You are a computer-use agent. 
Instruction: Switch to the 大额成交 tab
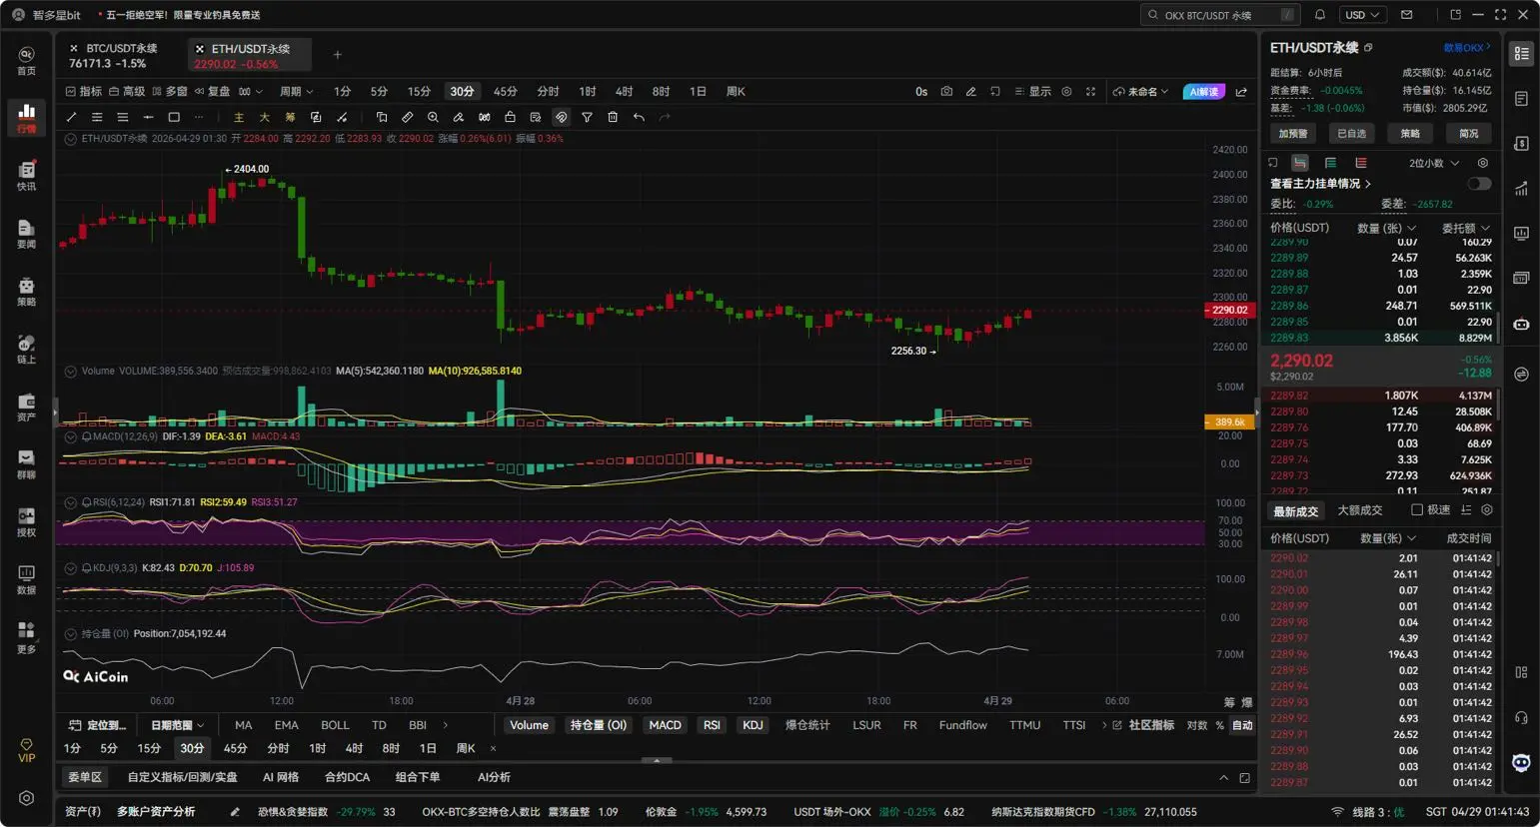[x=1360, y=510]
